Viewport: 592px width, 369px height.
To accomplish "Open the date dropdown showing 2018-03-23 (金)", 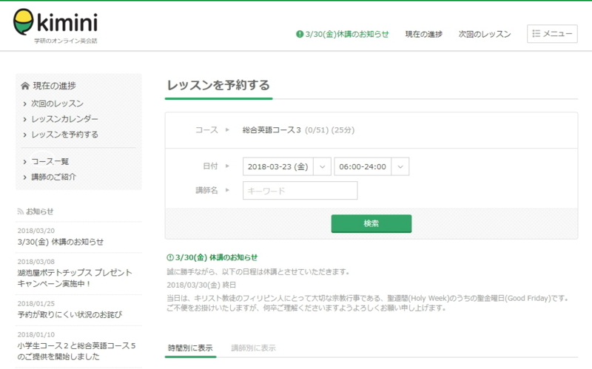I will 287,166.
